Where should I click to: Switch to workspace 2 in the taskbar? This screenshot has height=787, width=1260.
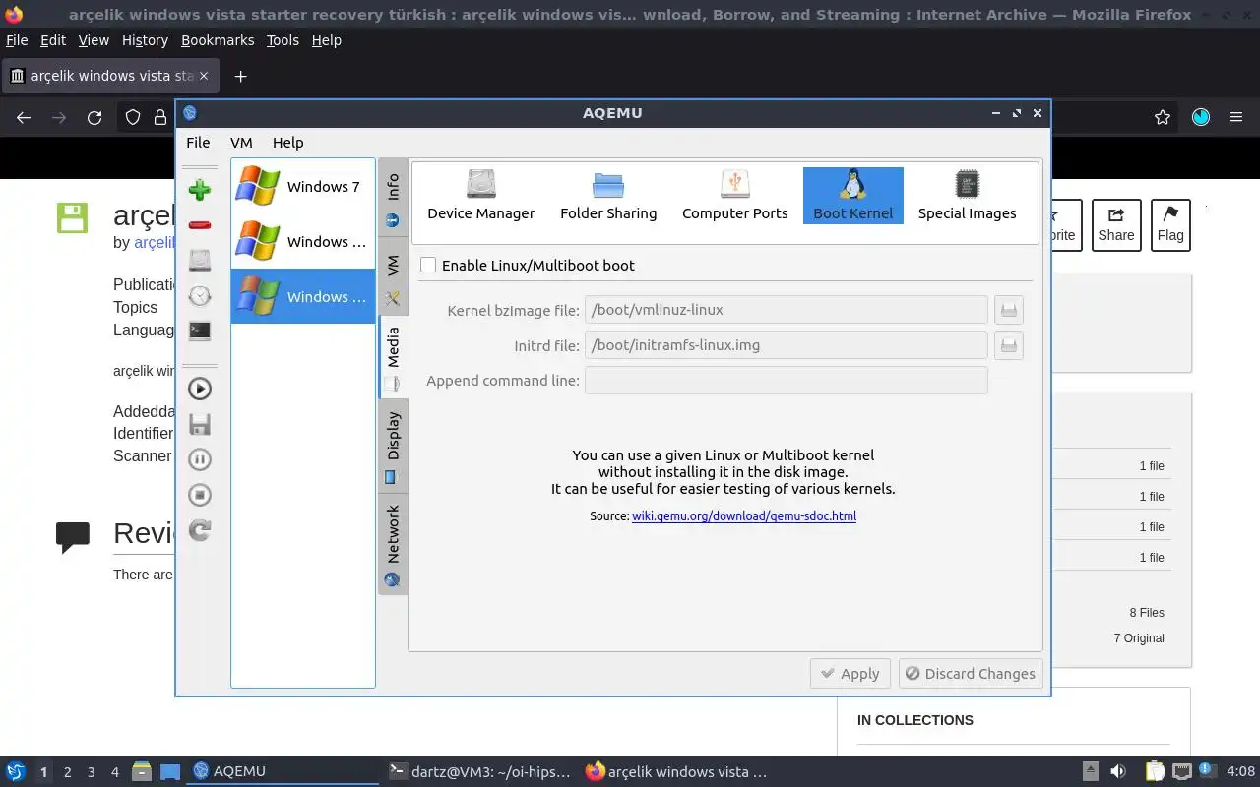click(67, 772)
